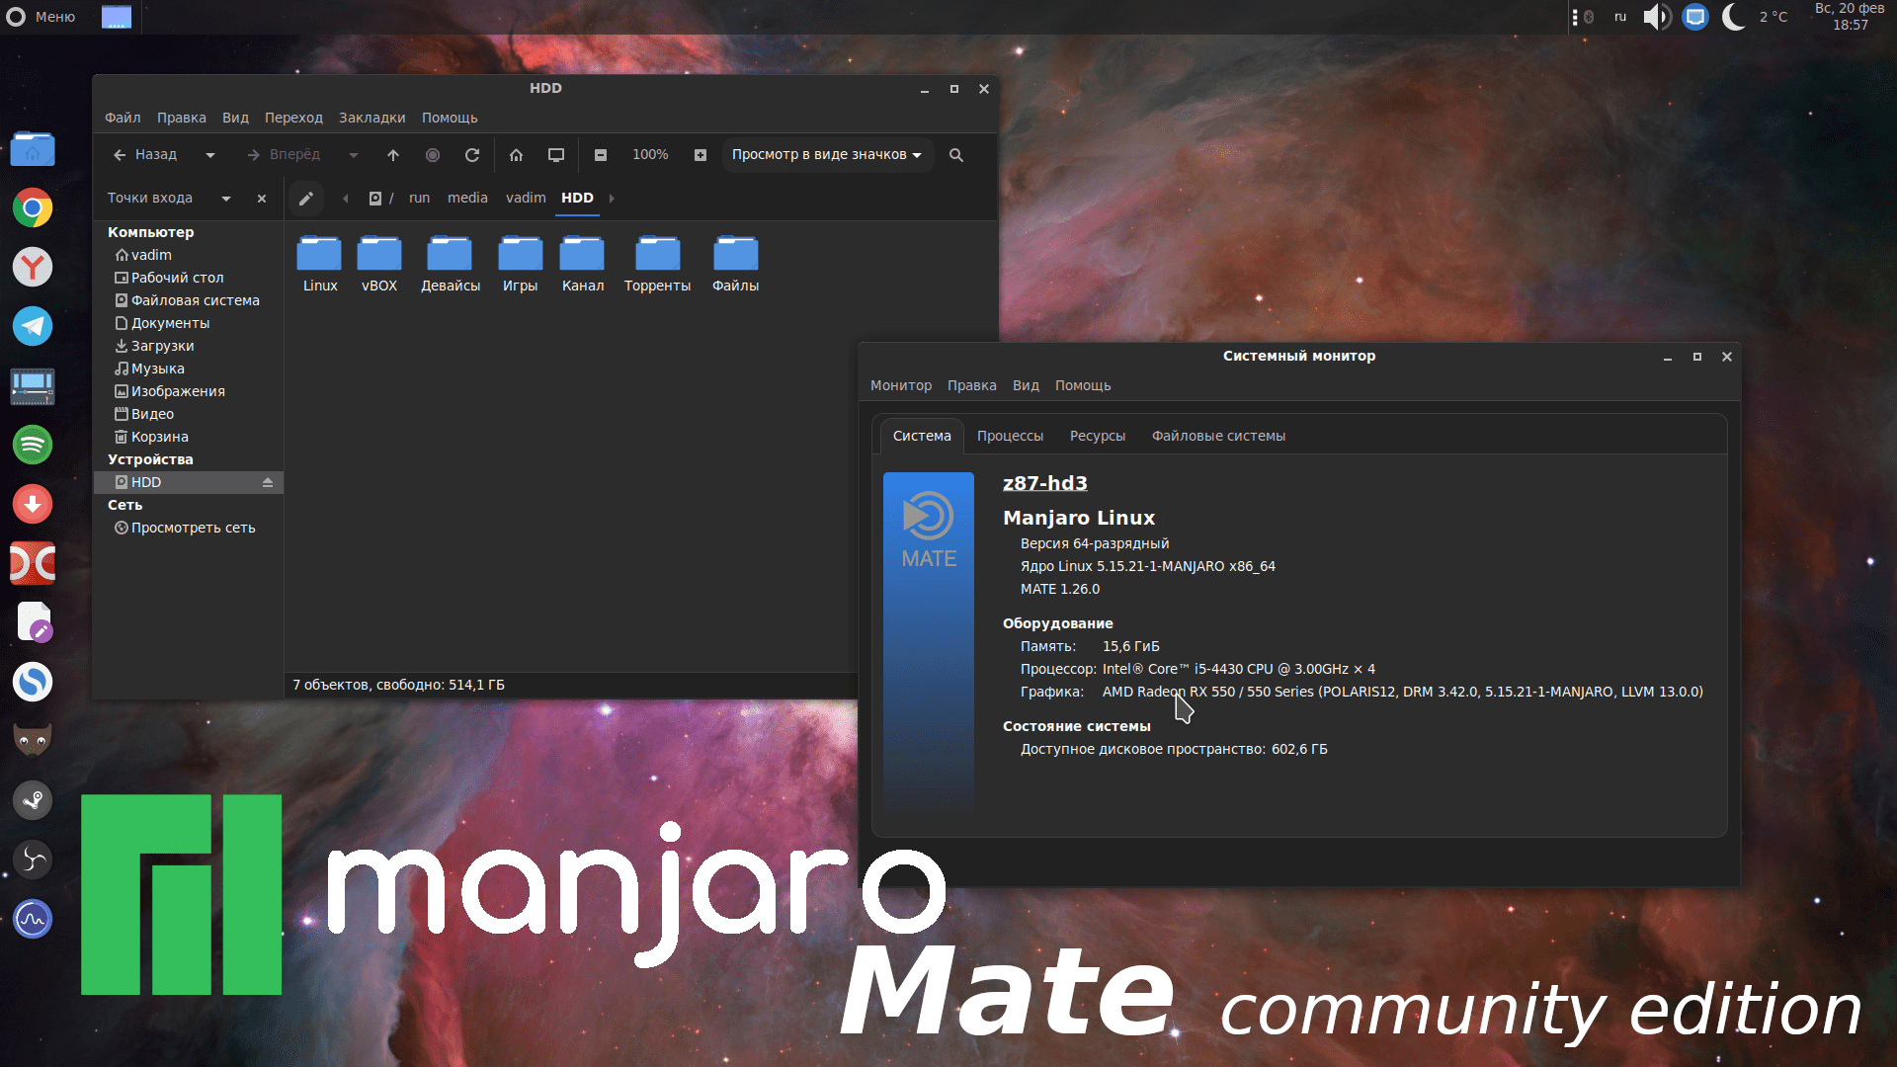
Task: Expand the Назад history dropdown arrow
Action: pos(209,154)
